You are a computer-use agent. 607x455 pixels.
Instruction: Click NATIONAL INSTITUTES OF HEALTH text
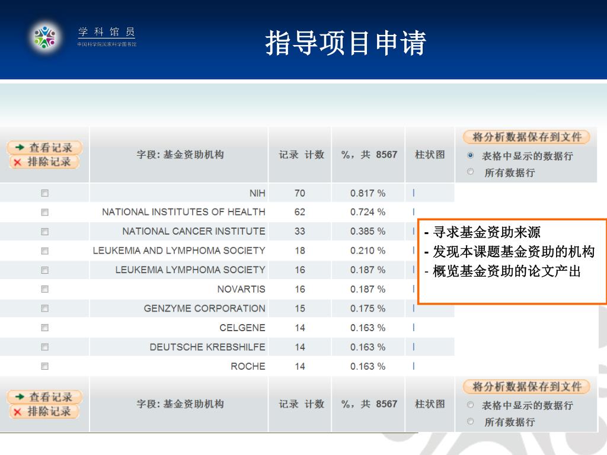pyautogui.click(x=184, y=212)
